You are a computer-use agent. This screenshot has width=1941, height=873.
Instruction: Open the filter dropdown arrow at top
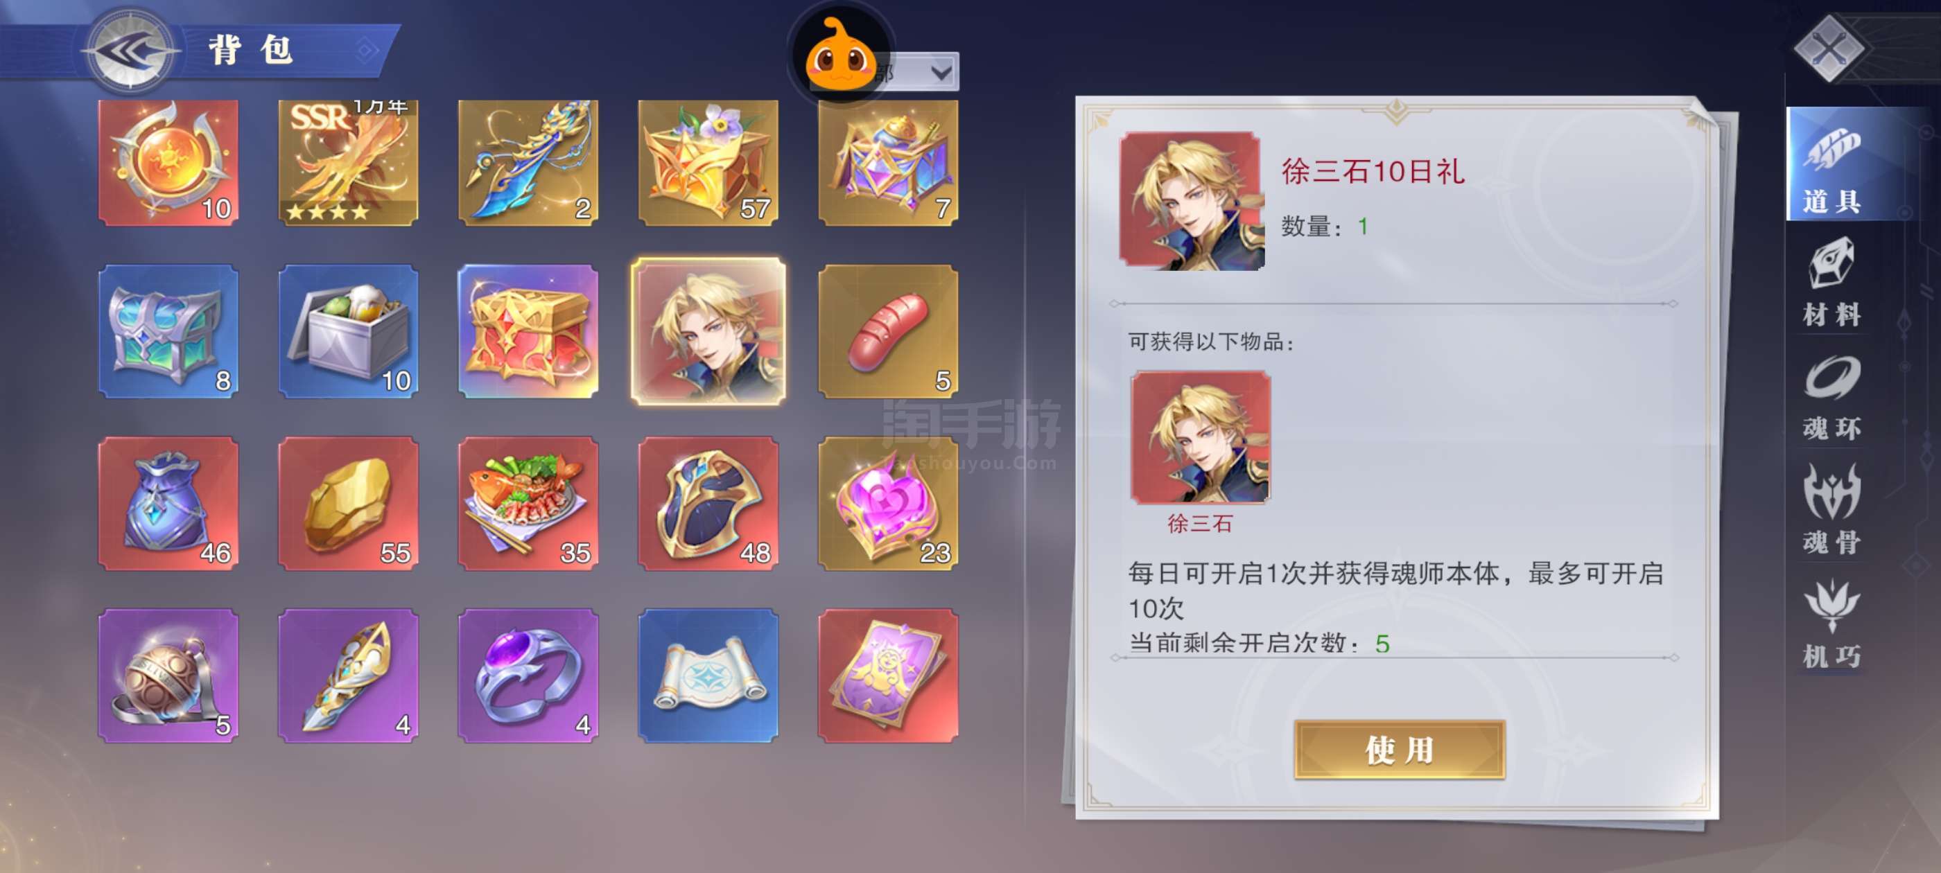[x=941, y=72]
